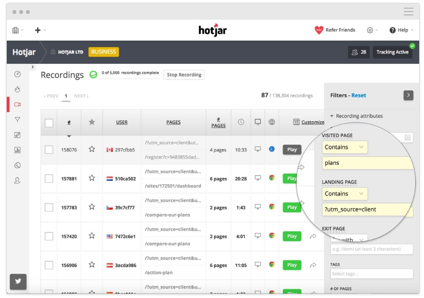Click the green recording status icon
Image resolution: width=424 pixels, height=298 pixels.
point(93,74)
